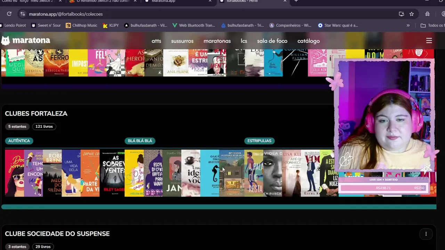This screenshot has width=445, height=250.
Task: Open the Lisa Kleypas book cover
Action: [x=291, y=173]
